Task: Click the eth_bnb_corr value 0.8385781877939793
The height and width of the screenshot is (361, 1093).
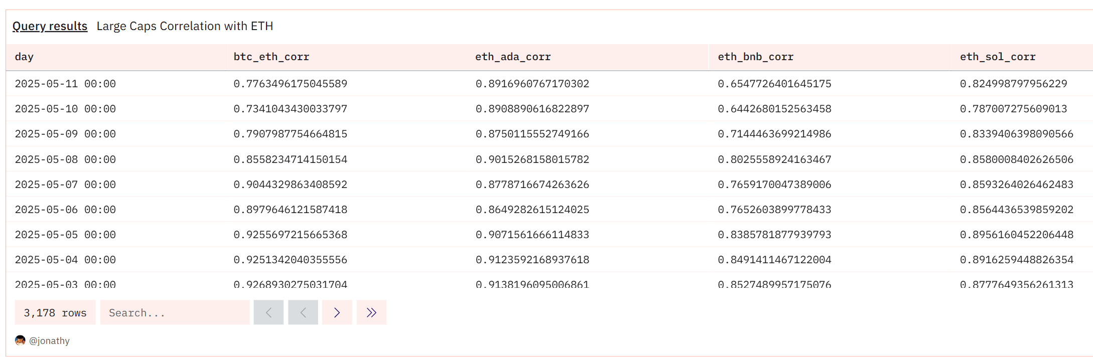Action: coord(774,235)
